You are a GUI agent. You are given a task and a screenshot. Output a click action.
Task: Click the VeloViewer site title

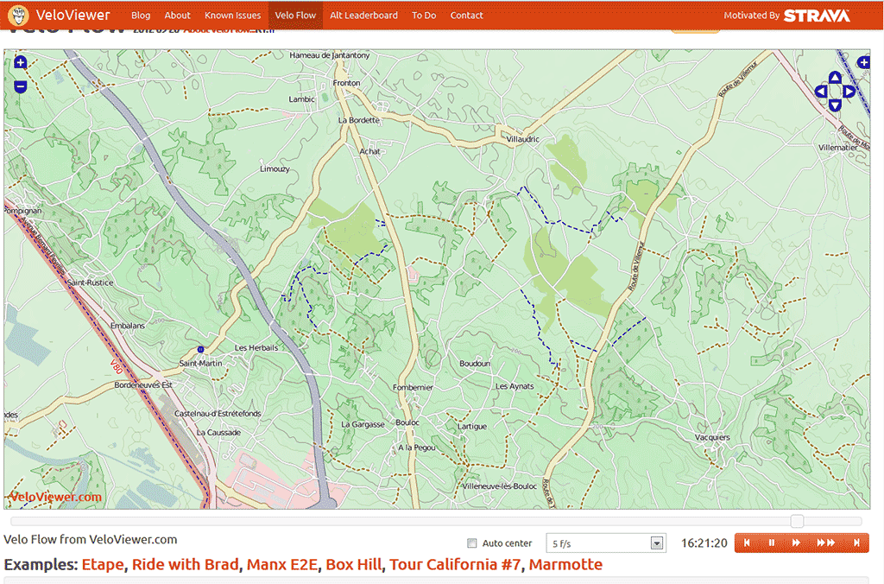(73, 15)
